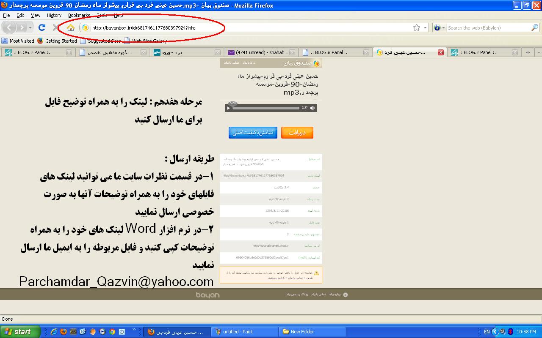Click the audio player progress bar
542x338 pixels.
[266, 108]
